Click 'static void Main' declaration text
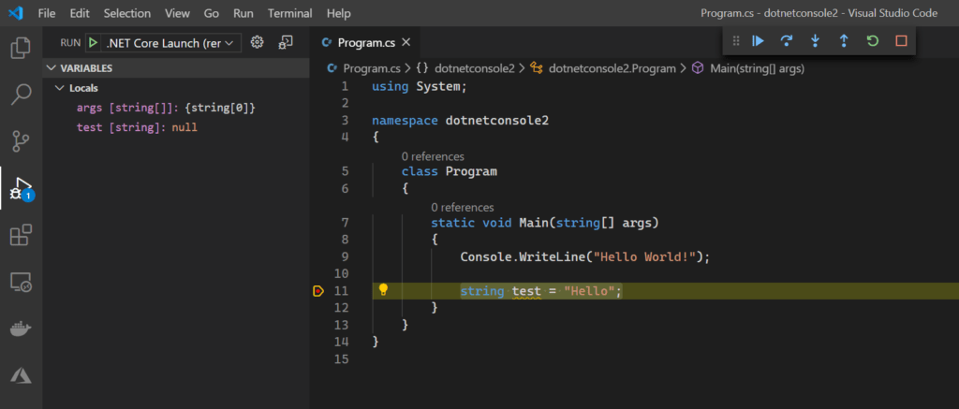The width and height of the screenshot is (959, 409). tap(490, 223)
